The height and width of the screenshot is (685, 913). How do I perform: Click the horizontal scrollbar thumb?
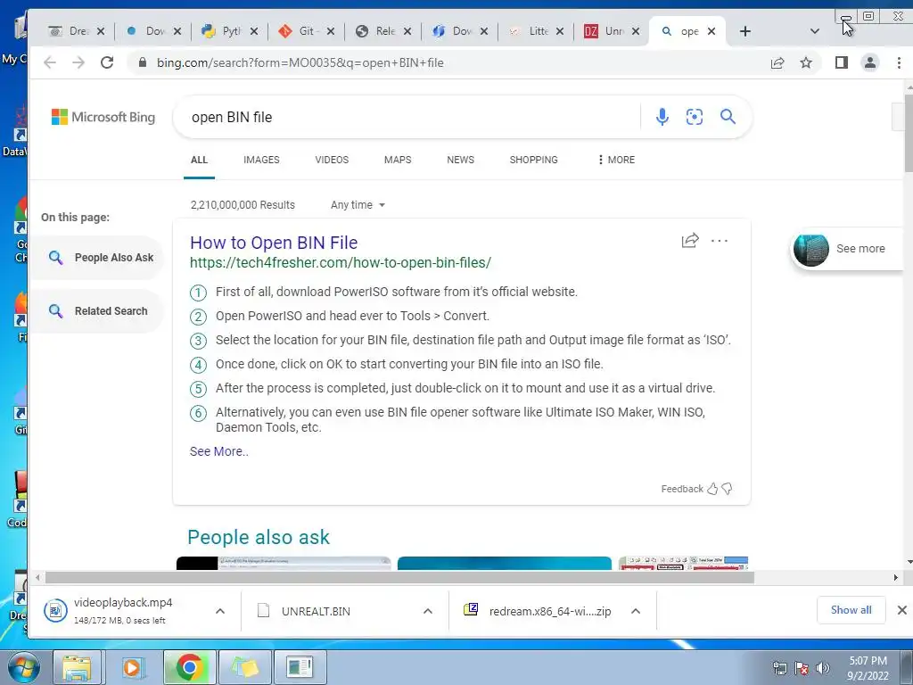click(399, 577)
